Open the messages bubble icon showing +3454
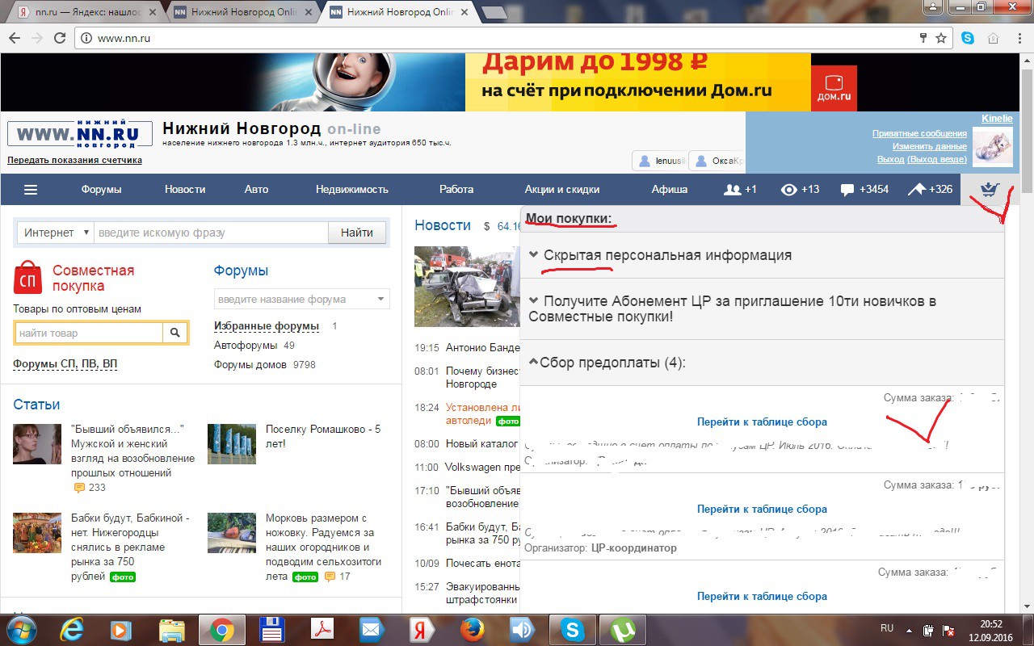 (x=864, y=190)
